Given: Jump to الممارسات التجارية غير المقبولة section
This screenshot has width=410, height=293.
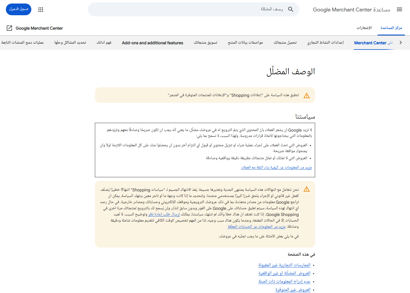Looking at the screenshot, I should [284, 265].
